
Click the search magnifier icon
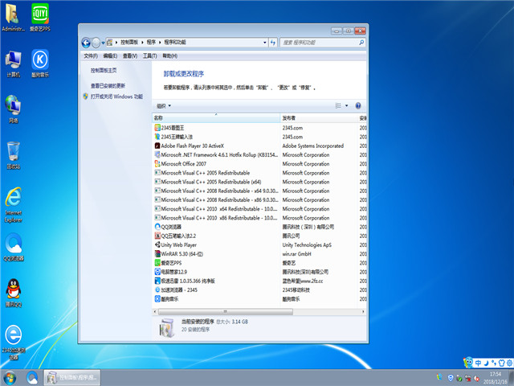[361, 43]
